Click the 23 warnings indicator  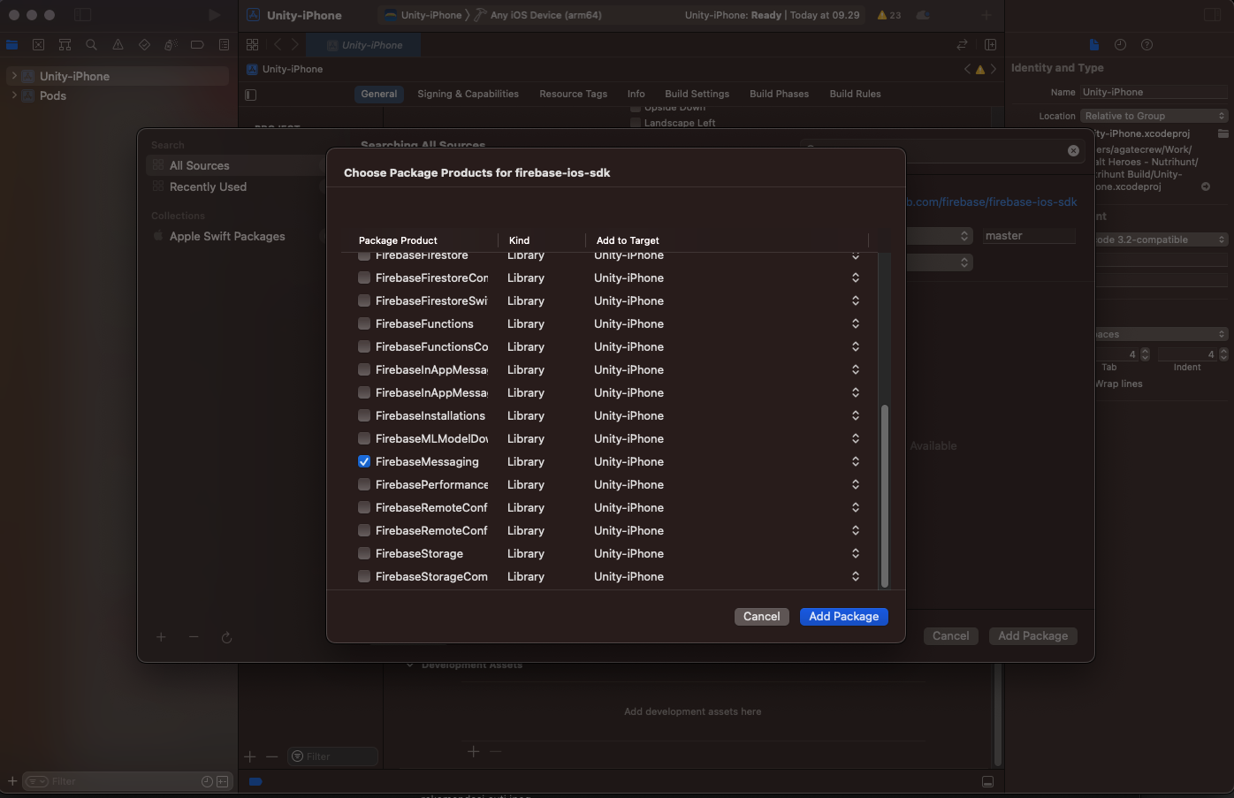pos(888,15)
